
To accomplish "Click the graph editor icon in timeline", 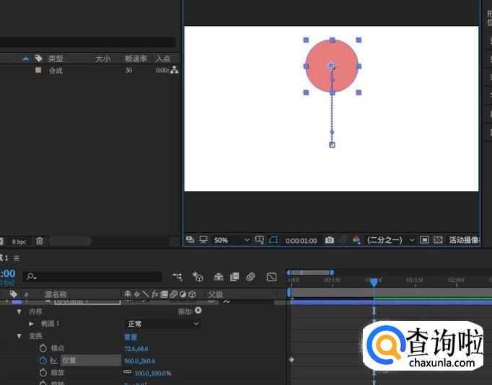I will (271, 277).
